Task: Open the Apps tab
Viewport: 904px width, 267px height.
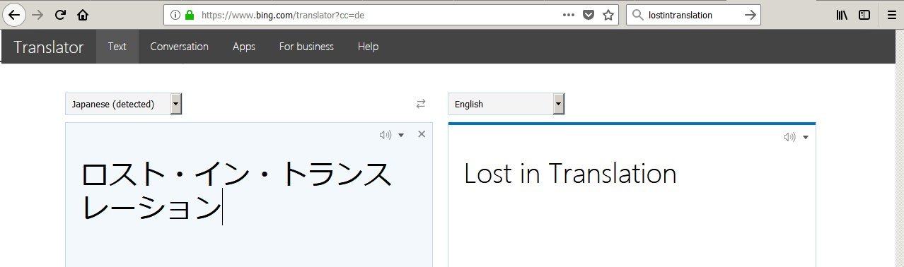Action: pyautogui.click(x=244, y=47)
